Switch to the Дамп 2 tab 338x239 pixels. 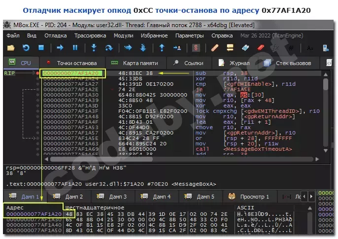coord(68,197)
